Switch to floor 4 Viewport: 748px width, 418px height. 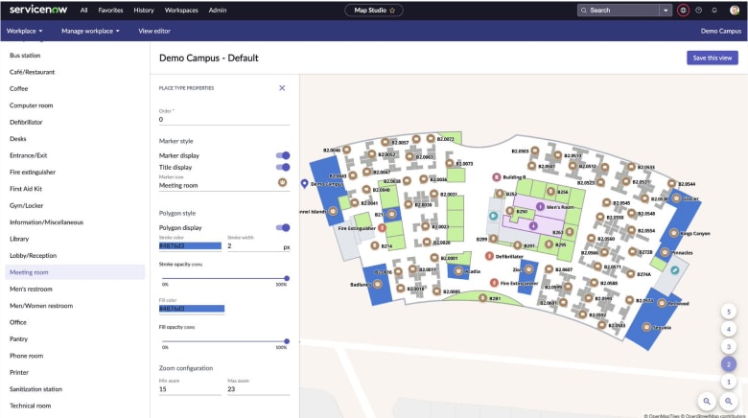[729, 329]
